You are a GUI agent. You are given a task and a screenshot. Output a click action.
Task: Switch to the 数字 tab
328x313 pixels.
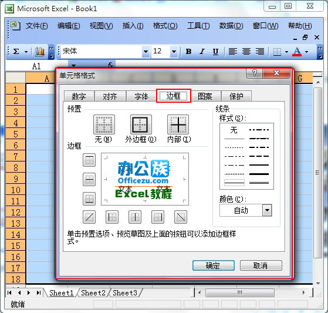79,96
